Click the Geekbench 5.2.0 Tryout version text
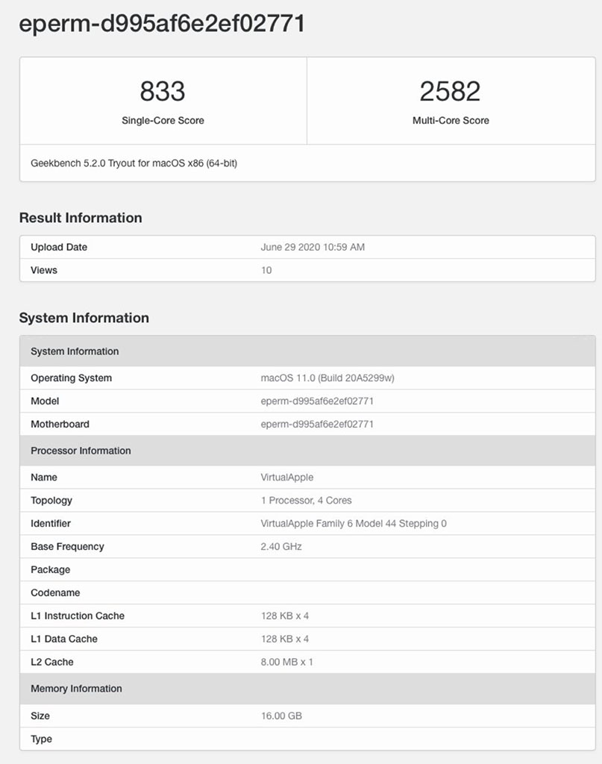The height and width of the screenshot is (764, 602). 134,163
